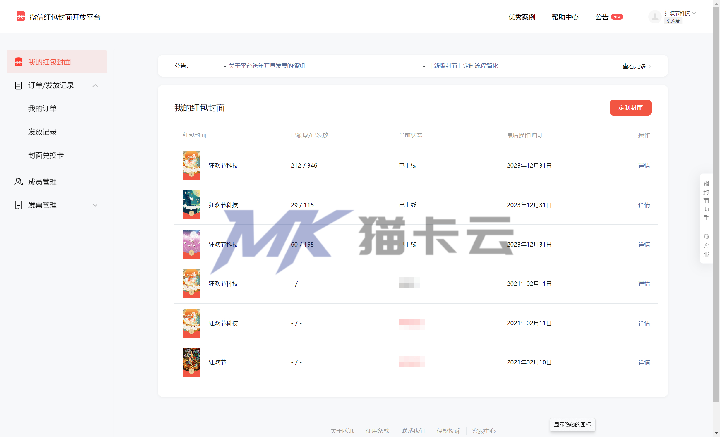The image size is (720, 437).
Task: Click the 红包封面 column header
Action: coord(194,135)
